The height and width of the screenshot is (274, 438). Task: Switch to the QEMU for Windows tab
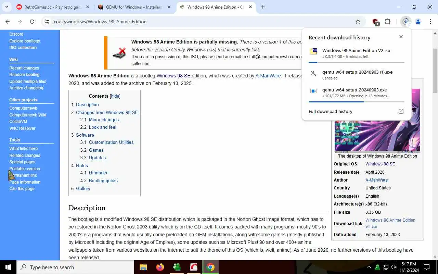click(x=135, y=7)
